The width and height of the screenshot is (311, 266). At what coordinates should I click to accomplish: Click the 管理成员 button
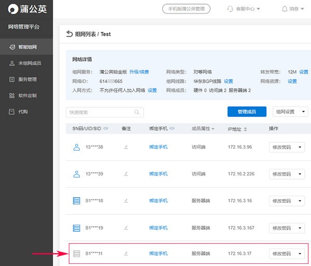click(x=247, y=112)
